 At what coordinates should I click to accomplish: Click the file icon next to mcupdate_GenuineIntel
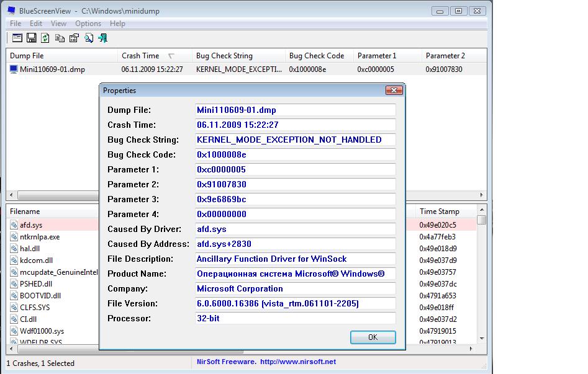click(14, 272)
